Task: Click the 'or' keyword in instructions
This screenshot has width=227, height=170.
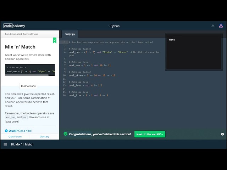Action: click(x=13, y=117)
